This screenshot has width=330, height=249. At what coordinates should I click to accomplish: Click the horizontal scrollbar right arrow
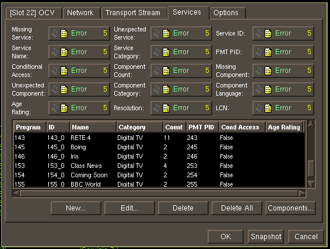(x=302, y=194)
